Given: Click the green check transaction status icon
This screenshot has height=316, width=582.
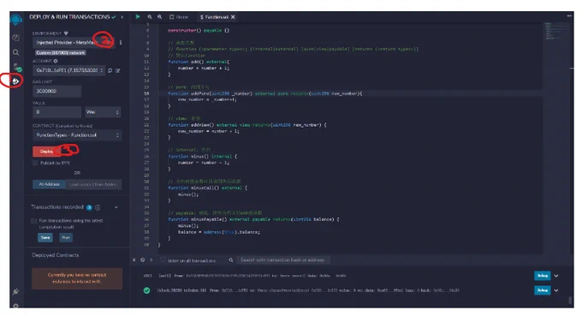Looking at the screenshot, I should point(146,290).
